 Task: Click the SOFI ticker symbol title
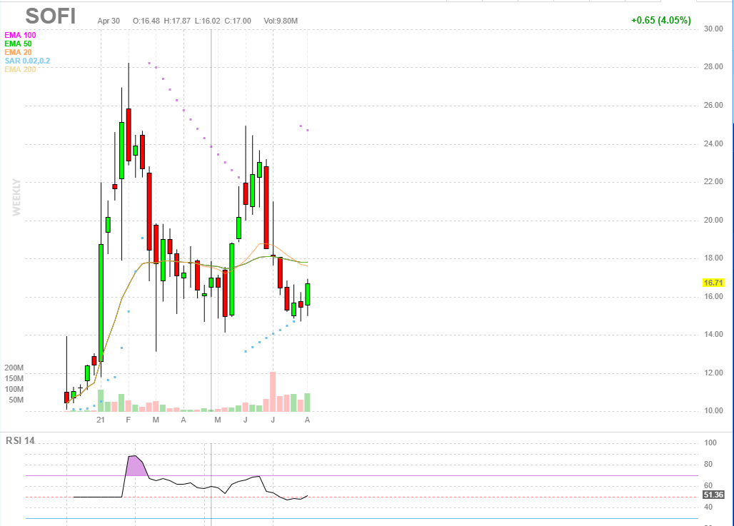pyautogui.click(x=50, y=16)
